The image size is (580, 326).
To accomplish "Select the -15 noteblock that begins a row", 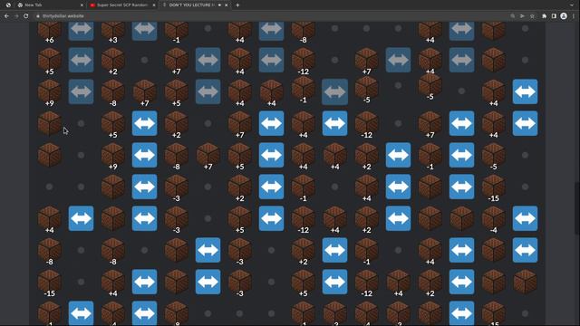I will pyautogui.click(x=50, y=283).
